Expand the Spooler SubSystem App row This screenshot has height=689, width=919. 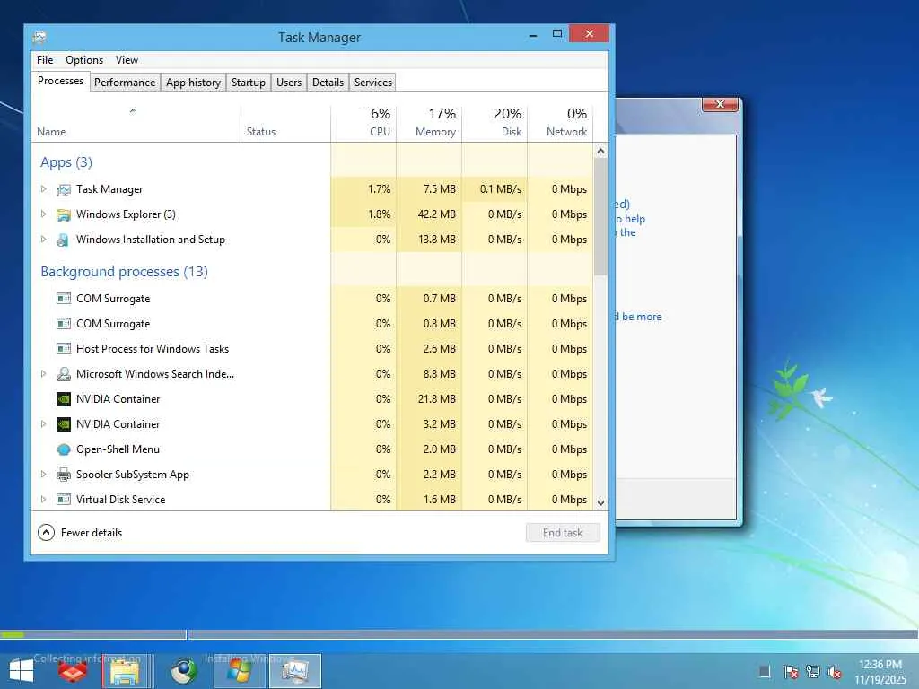[x=43, y=475]
